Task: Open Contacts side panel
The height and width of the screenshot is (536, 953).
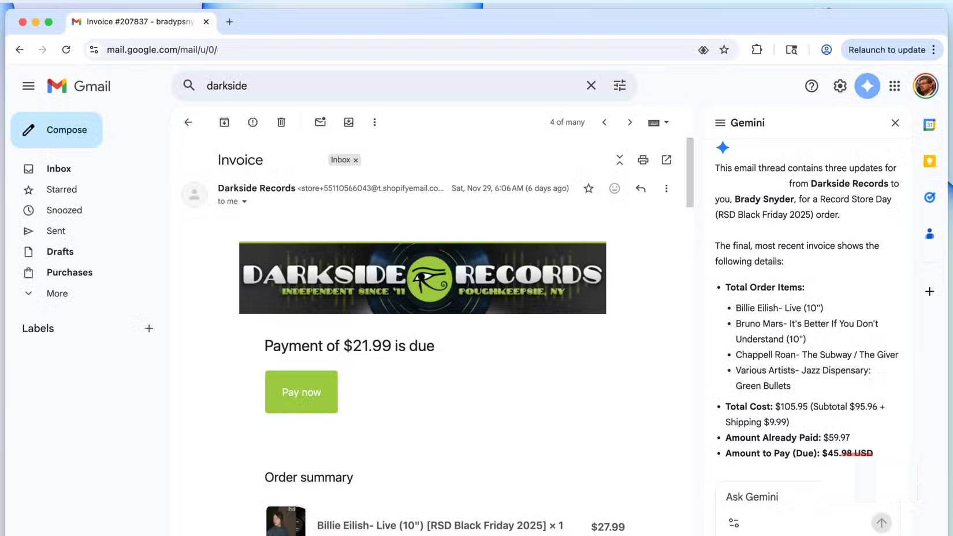Action: click(929, 233)
